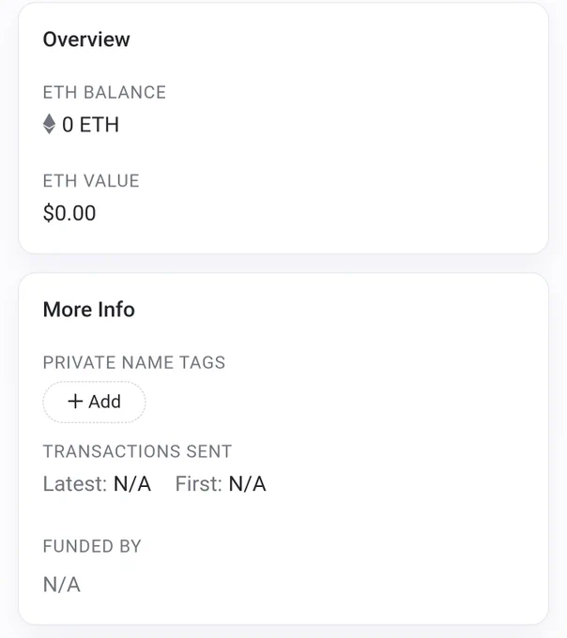Click empty area of the More Info card
The image size is (567, 638).
click(x=394, y=544)
